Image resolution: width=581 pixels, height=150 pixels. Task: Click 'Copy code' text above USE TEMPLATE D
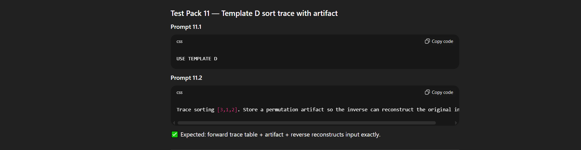click(442, 41)
